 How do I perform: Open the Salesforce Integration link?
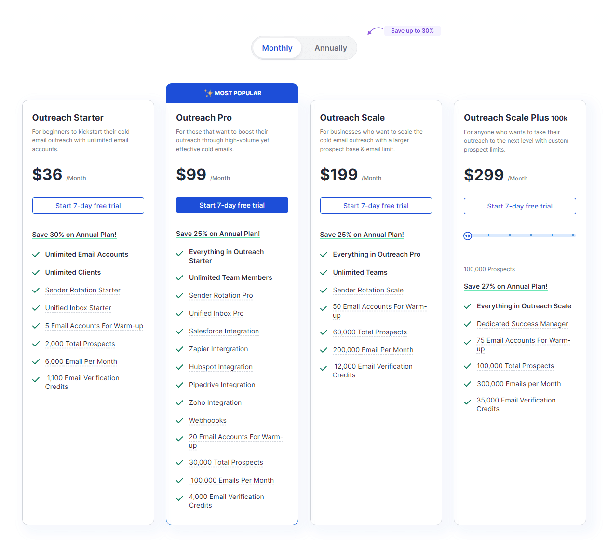224,331
